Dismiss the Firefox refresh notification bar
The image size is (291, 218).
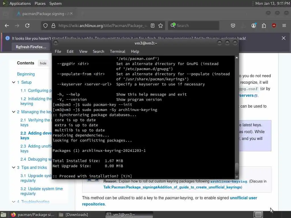(284, 38)
